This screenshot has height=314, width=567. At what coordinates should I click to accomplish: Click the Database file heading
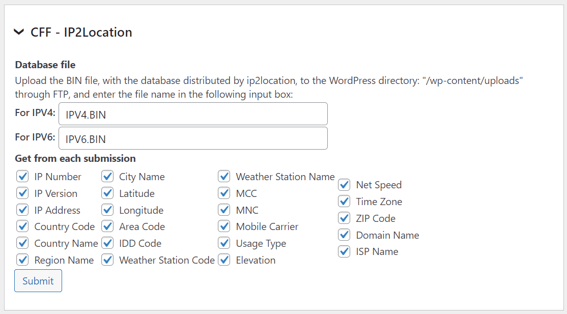tap(45, 65)
